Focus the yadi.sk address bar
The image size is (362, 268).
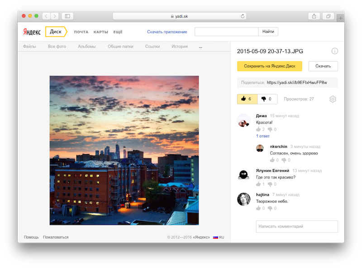pyautogui.click(x=179, y=16)
